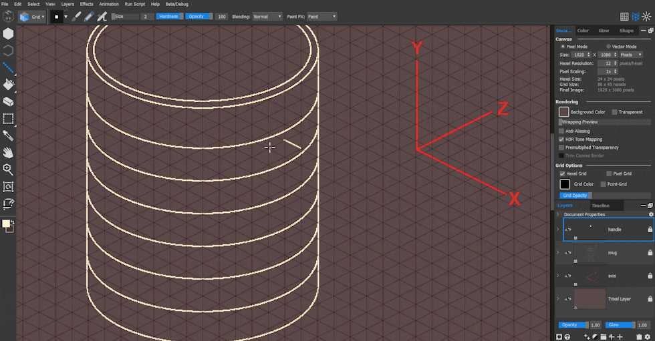Select the dotted line drawing tool
The width and height of the screenshot is (655, 341).
(8, 67)
